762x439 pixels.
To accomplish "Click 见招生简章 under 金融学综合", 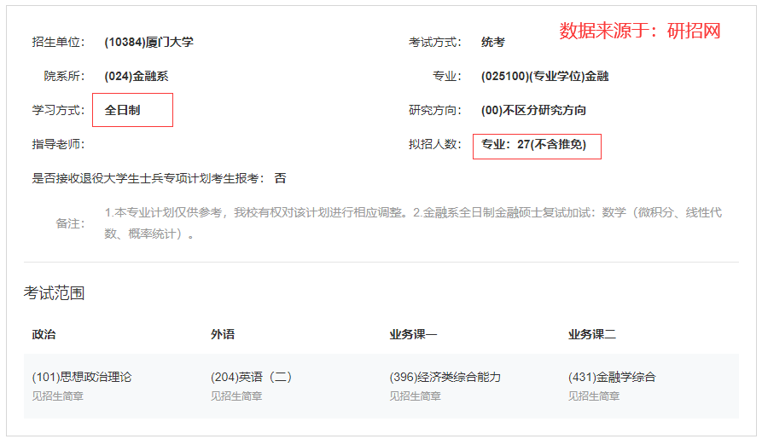I will coord(595,396).
